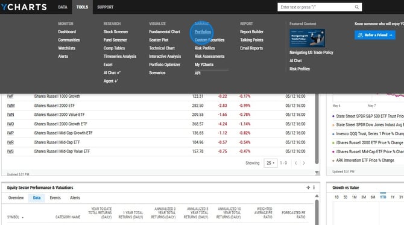Open the Equity Sector panel three-dot menu

coord(314,188)
